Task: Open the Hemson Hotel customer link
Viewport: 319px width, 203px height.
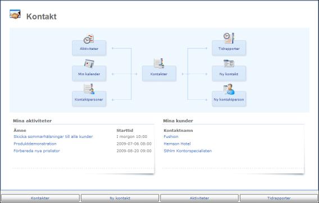Action: [x=177, y=144]
